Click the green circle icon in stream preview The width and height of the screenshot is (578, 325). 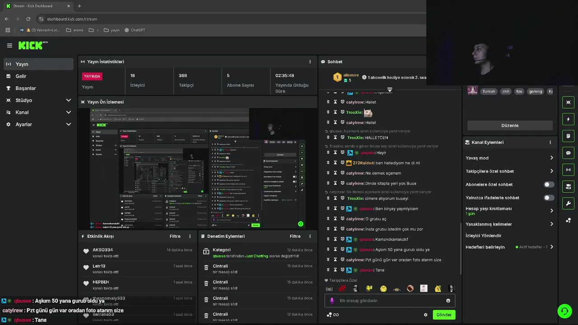pyautogui.click(x=300, y=223)
